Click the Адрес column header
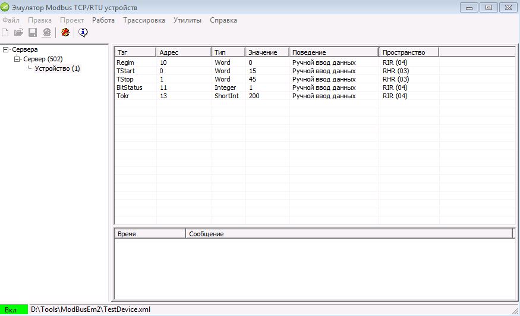 (x=183, y=52)
